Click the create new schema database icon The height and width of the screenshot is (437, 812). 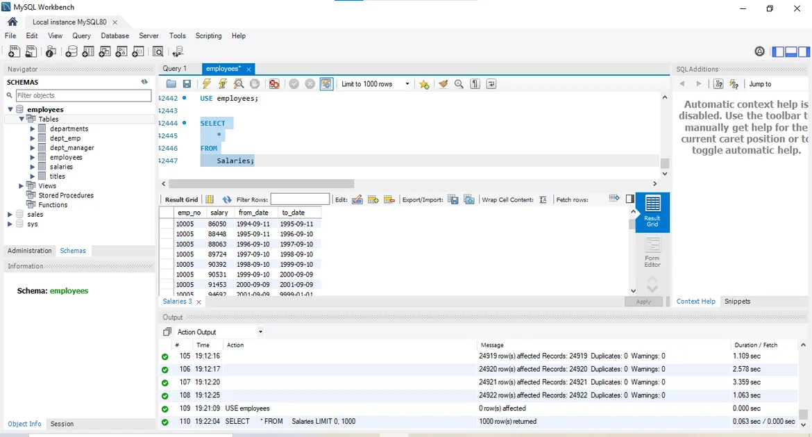coord(71,51)
